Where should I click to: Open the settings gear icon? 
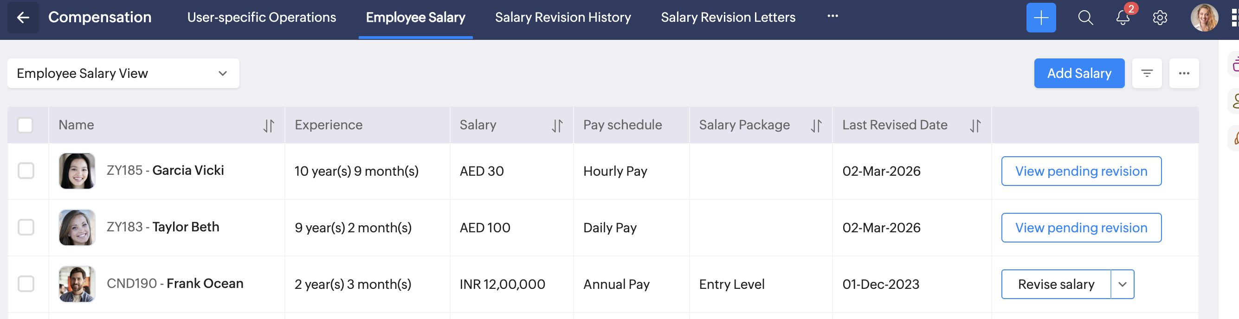(1160, 18)
